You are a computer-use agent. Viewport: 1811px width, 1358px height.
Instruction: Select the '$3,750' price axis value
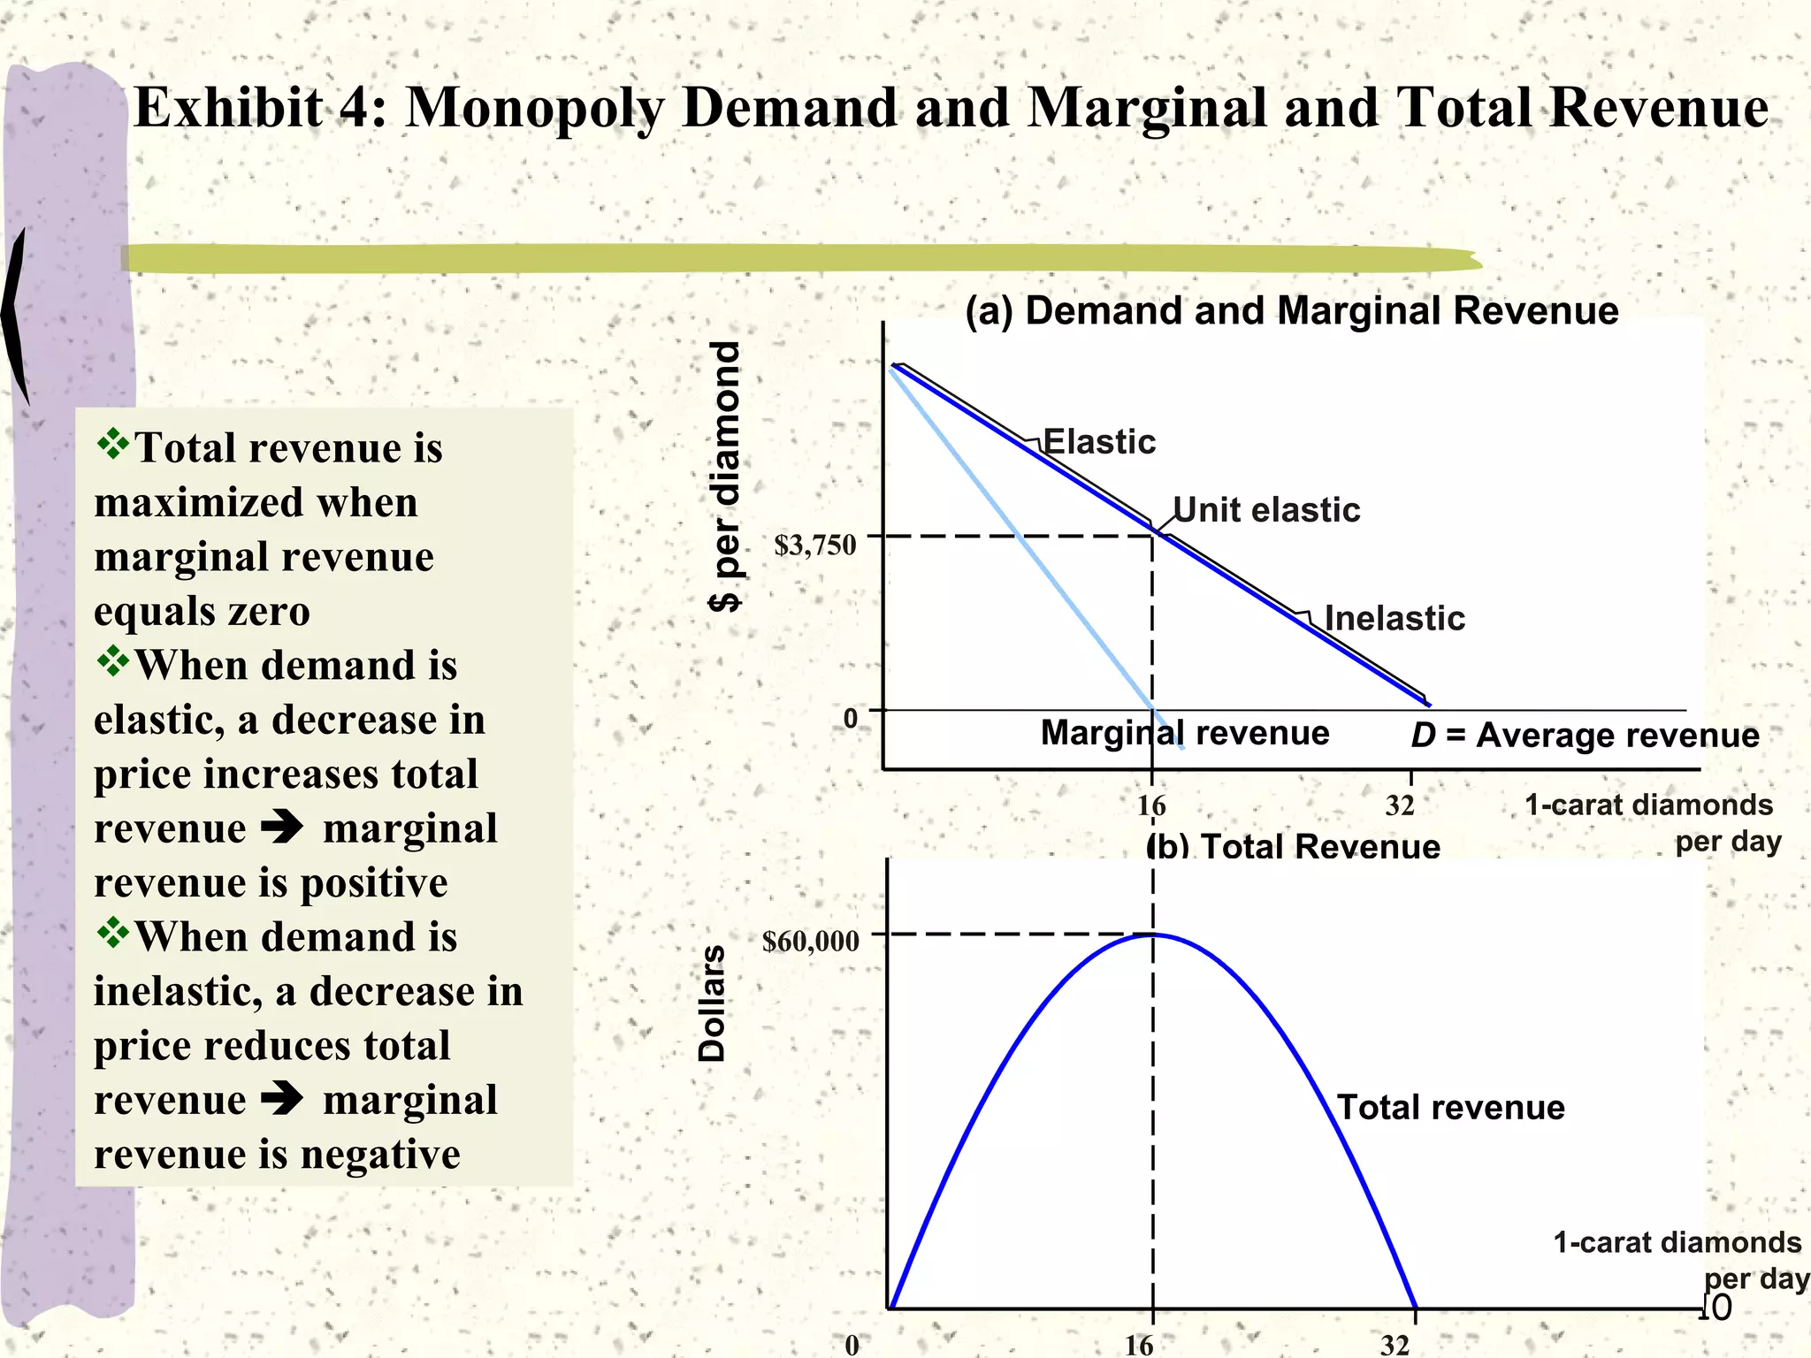point(815,545)
